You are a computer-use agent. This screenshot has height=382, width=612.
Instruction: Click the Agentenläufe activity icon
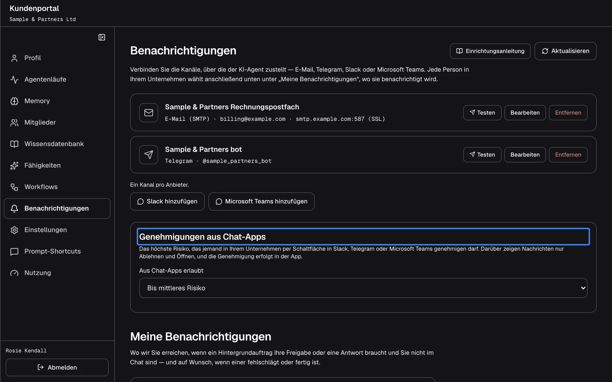click(x=14, y=79)
